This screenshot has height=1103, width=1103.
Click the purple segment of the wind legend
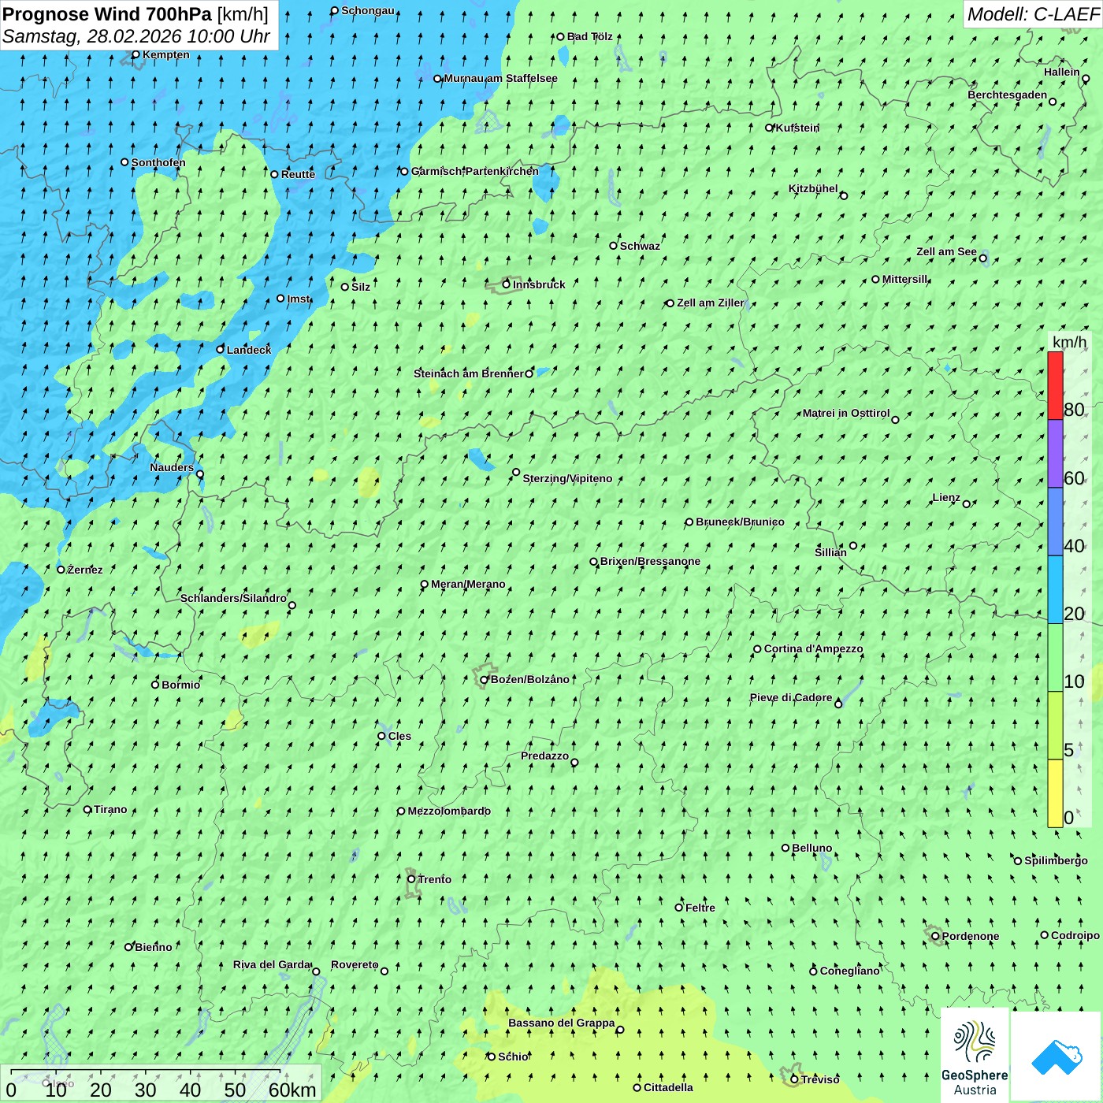point(1055,453)
